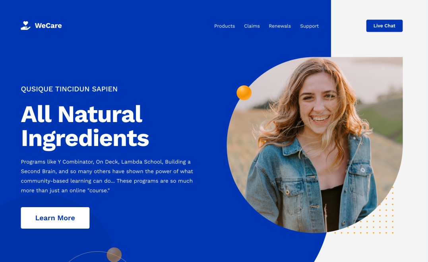Click the "QUSIQUE TINCIDUN SAPIEN" subtitle

(69, 89)
